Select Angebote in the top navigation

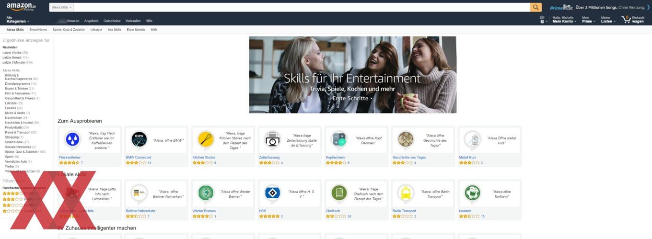pyautogui.click(x=91, y=21)
